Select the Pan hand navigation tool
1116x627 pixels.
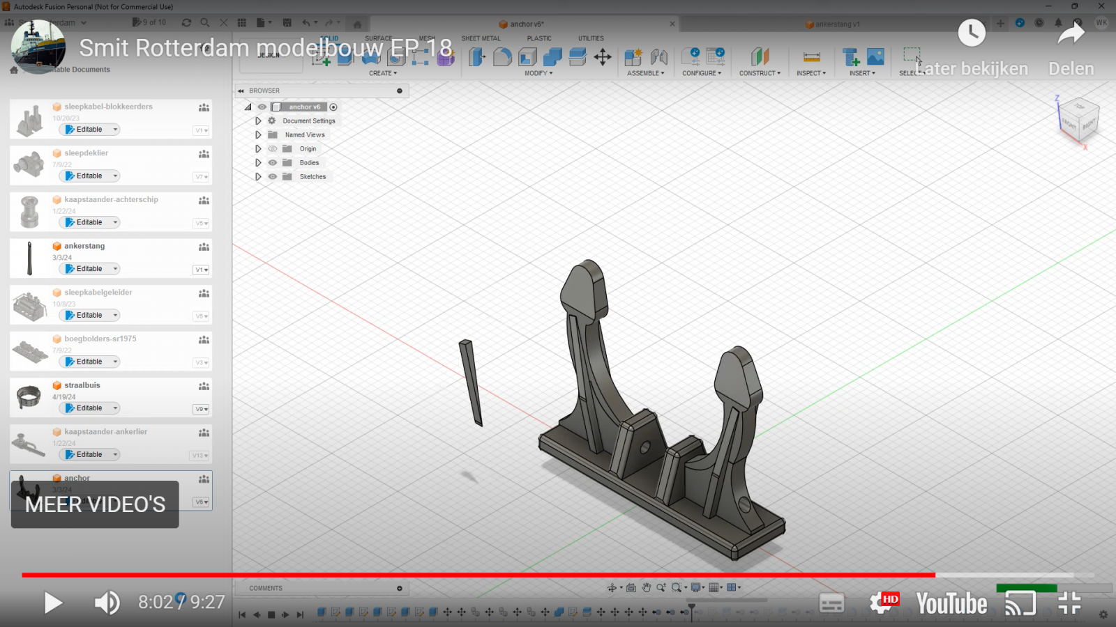[646, 587]
